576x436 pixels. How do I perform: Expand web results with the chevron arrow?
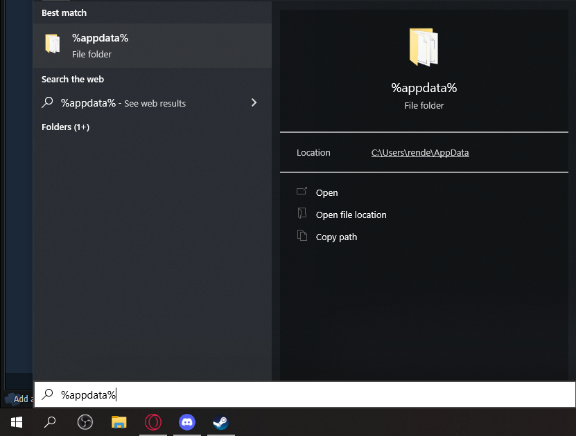point(254,102)
